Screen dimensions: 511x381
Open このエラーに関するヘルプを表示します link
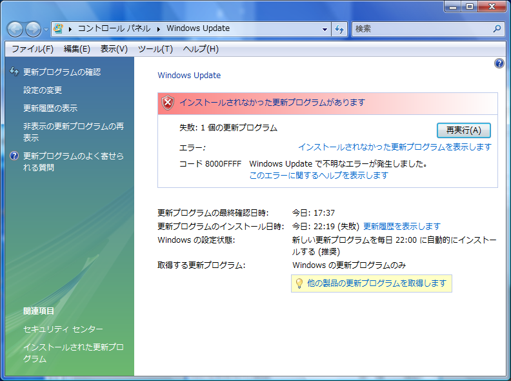[319, 176]
